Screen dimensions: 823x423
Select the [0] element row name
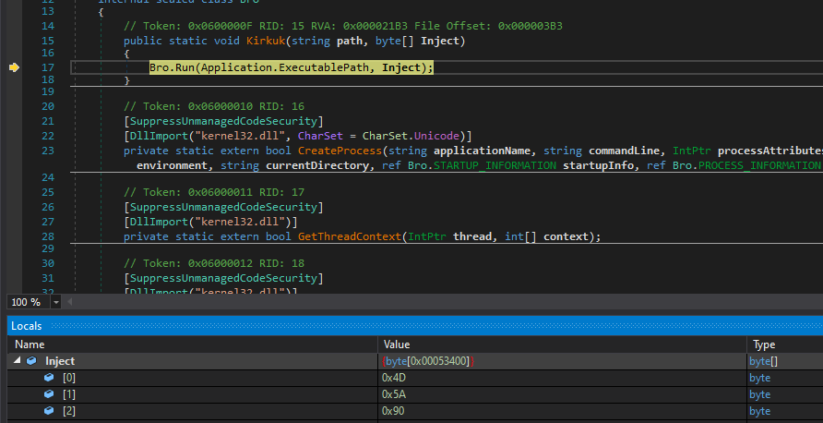coord(69,378)
